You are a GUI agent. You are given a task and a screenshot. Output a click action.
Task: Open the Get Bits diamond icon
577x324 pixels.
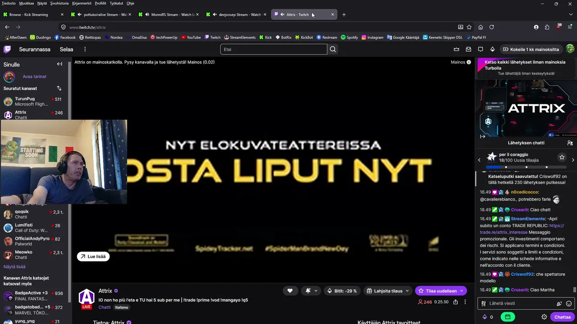[492, 49]
